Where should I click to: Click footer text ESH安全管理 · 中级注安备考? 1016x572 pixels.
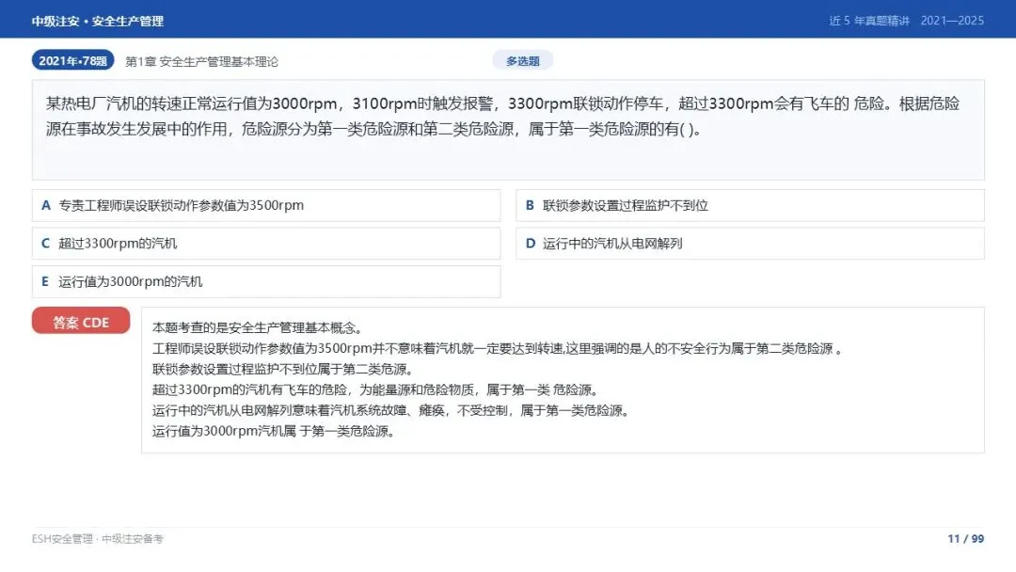click(x=98, y=539)
